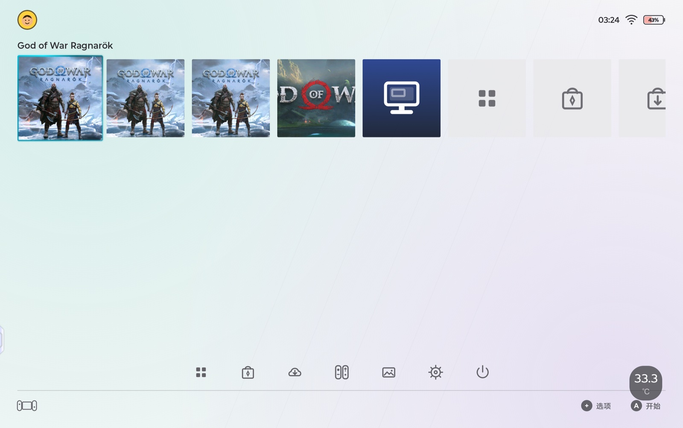Image resolution: width=683 pixels, height=428 pixels.
Task: Click the Wi-Fi status icon
Action: pyautogui.click(x=631, y=20)
